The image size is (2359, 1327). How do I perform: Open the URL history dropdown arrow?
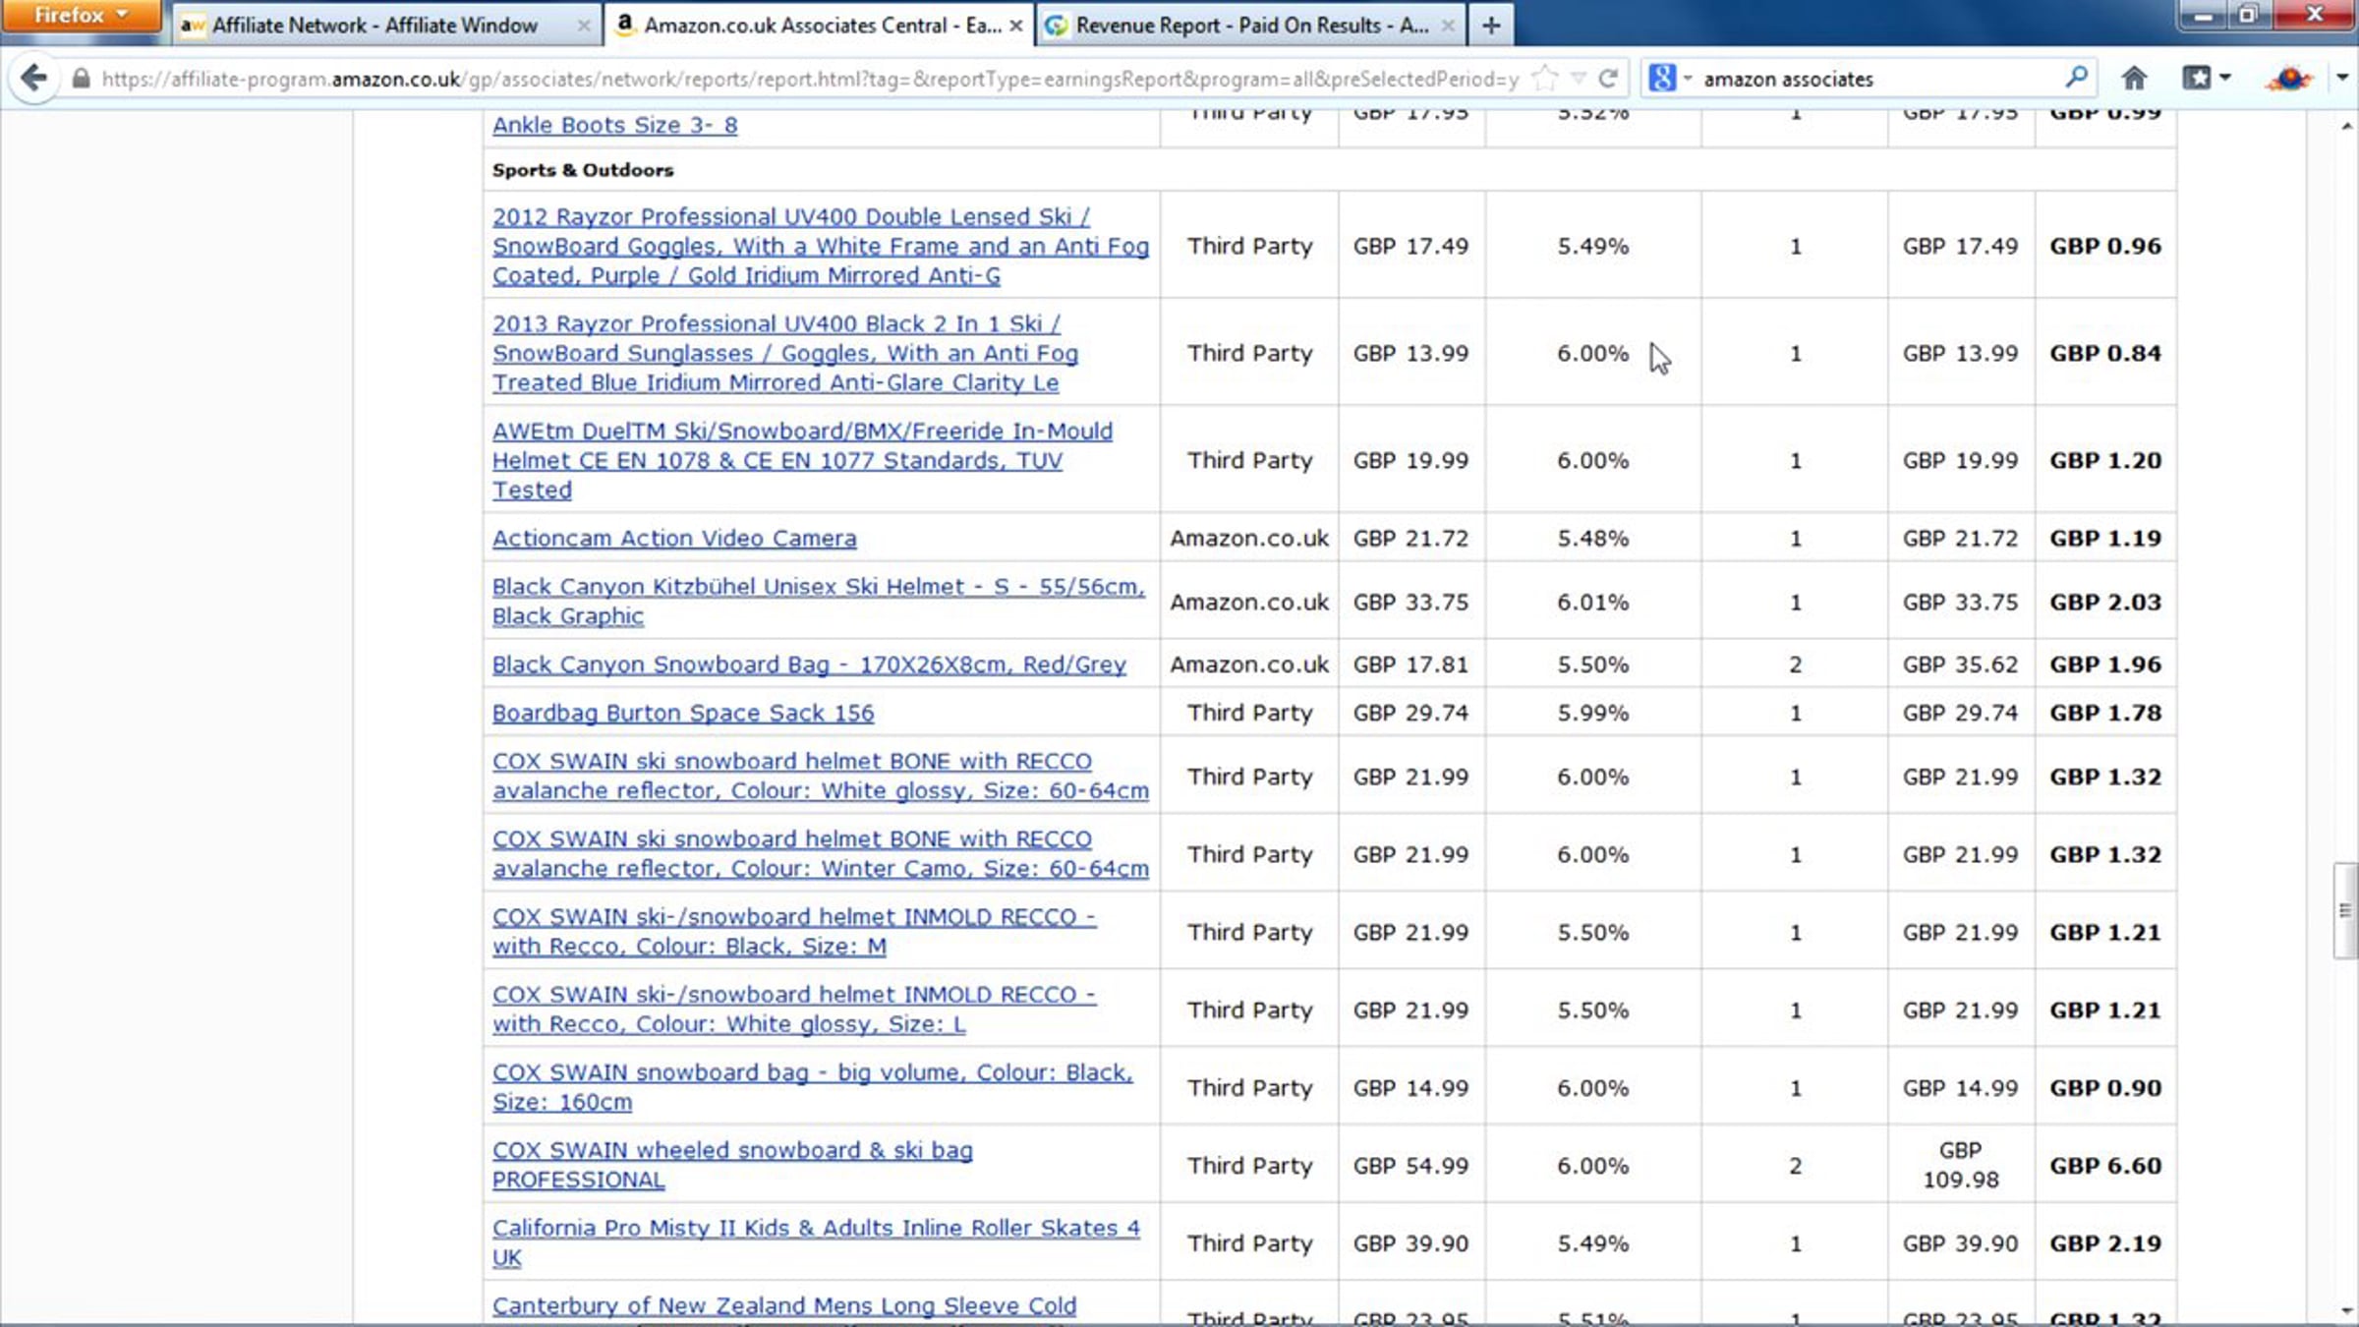pyautogui.click(x=1579, y=78)
